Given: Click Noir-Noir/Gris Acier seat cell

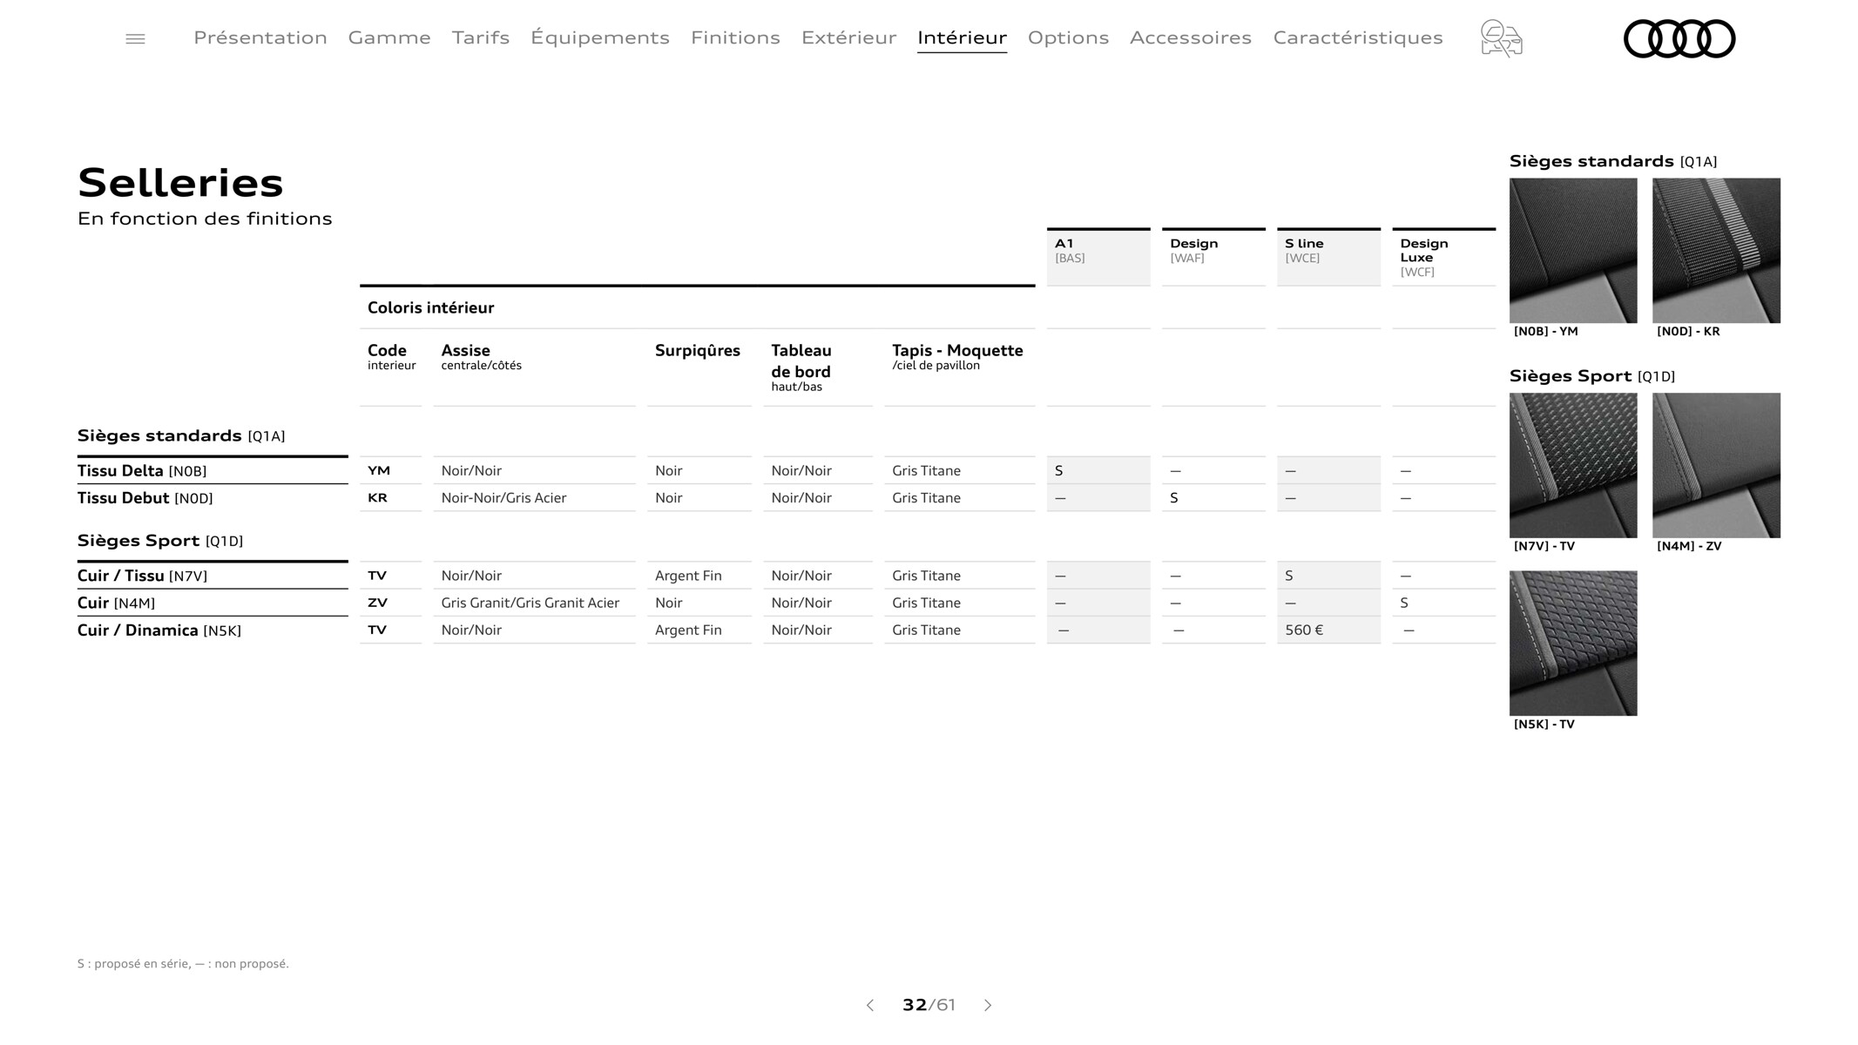Looking at the screenshot, I should 503,498.
